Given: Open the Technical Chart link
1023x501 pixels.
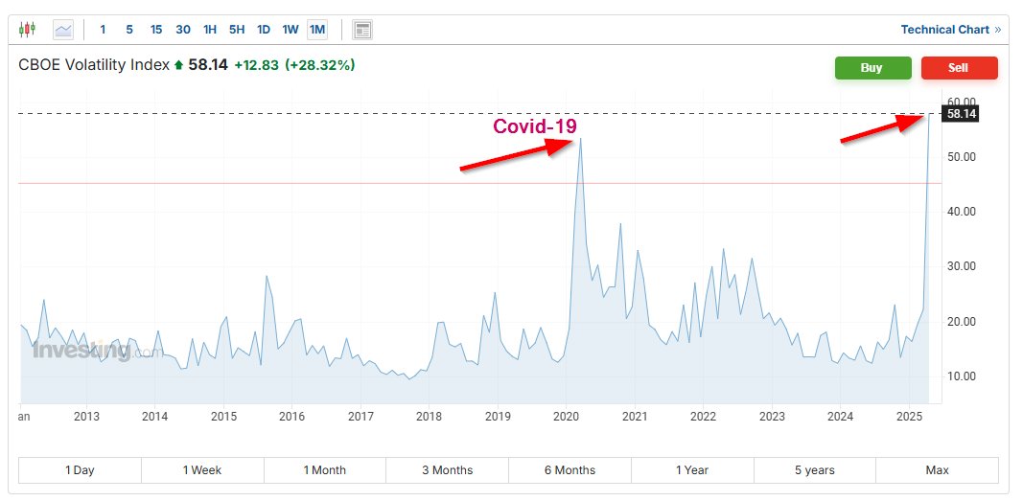Looking at the screenshot, I should click(950, 30).
